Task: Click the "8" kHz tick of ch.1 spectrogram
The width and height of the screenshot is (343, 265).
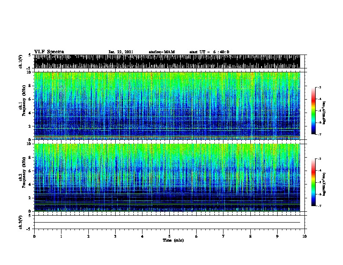Action: point(30,86)
